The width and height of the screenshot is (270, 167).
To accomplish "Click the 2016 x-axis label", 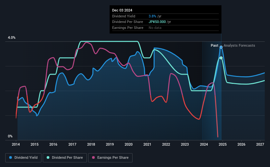I will (53, 144).
